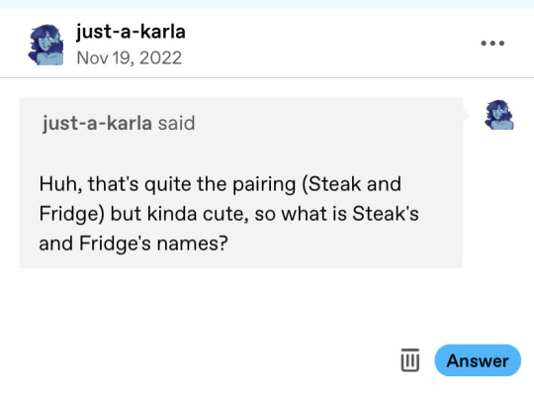Click the text "and Fridge's names?"

point(133,244)
